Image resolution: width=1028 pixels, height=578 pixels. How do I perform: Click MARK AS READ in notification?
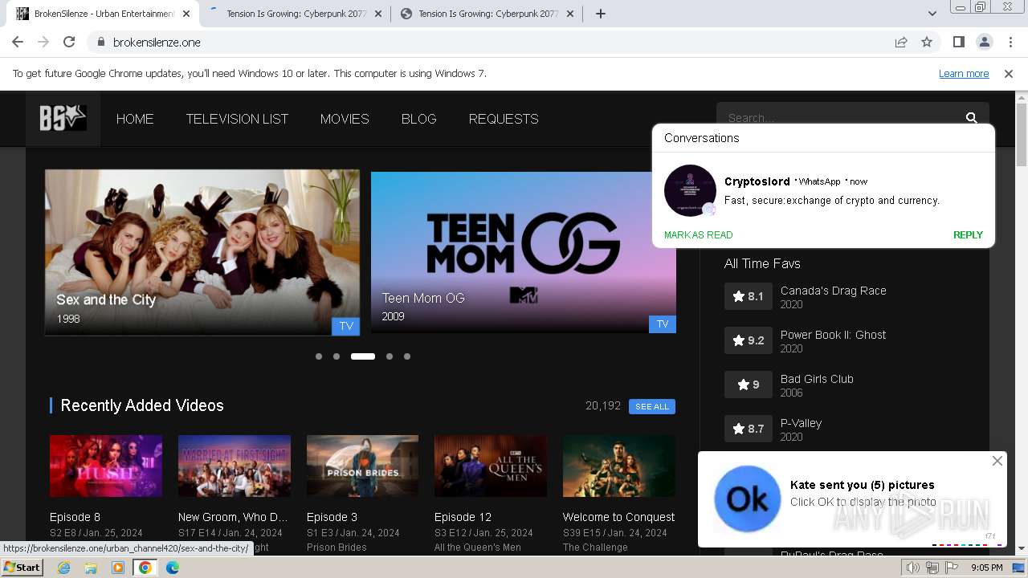click(x=698, y=235)
